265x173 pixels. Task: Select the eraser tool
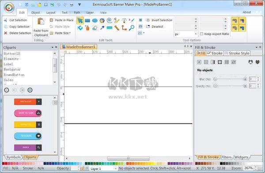pos(95,28)
